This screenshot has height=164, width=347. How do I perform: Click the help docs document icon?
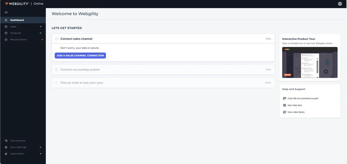pyautogui.click(x=285, y=105)
